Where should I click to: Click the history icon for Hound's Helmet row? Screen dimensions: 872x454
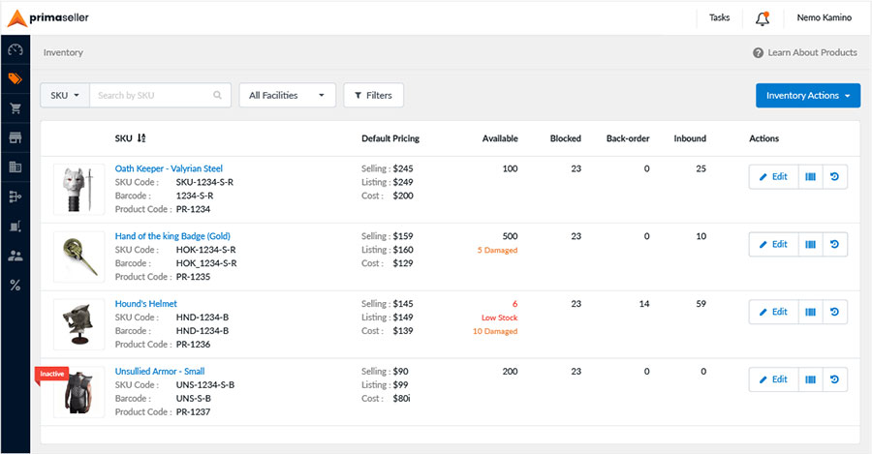click(834, 312)
